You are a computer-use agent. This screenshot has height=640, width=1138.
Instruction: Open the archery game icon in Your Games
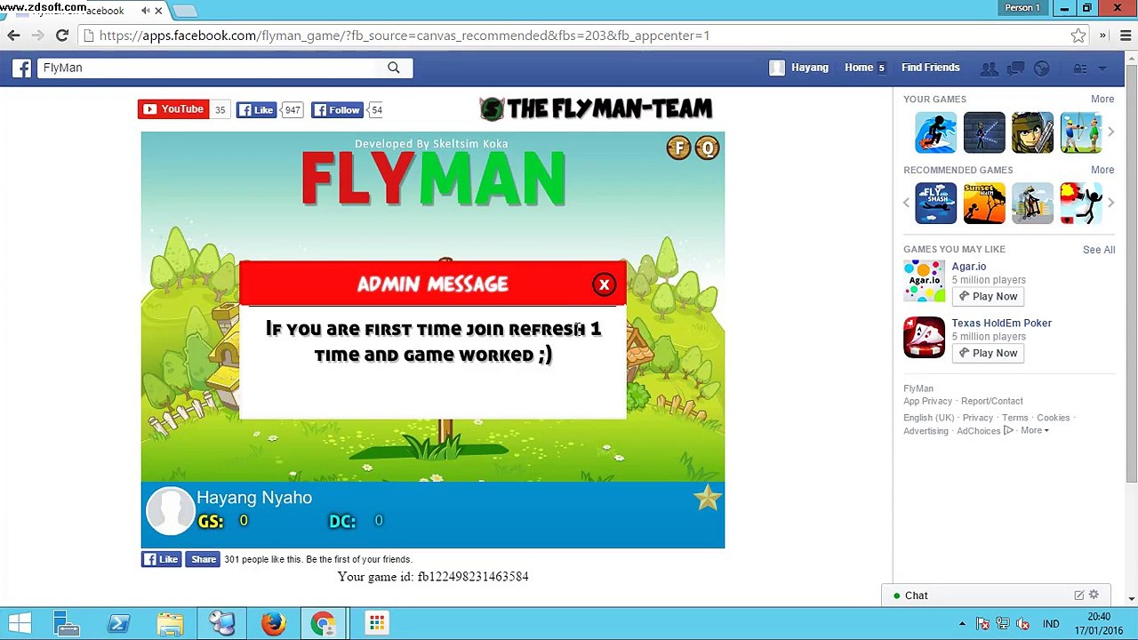1080,132
